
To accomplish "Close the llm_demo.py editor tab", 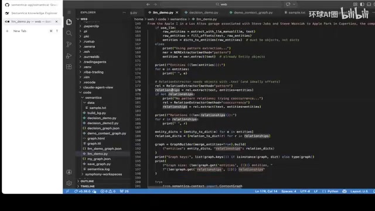I will [x=177, y=12].
